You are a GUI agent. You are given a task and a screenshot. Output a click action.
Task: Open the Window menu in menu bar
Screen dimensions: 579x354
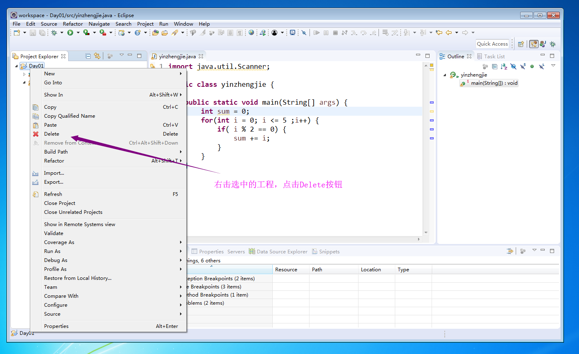[183, 24]
